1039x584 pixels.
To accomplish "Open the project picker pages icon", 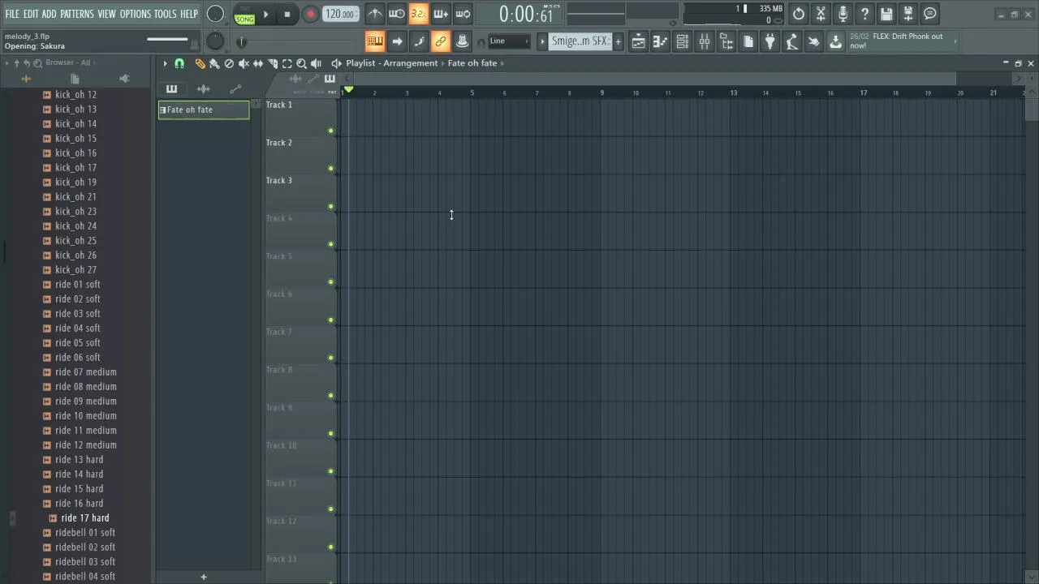I will click(748, 41).
